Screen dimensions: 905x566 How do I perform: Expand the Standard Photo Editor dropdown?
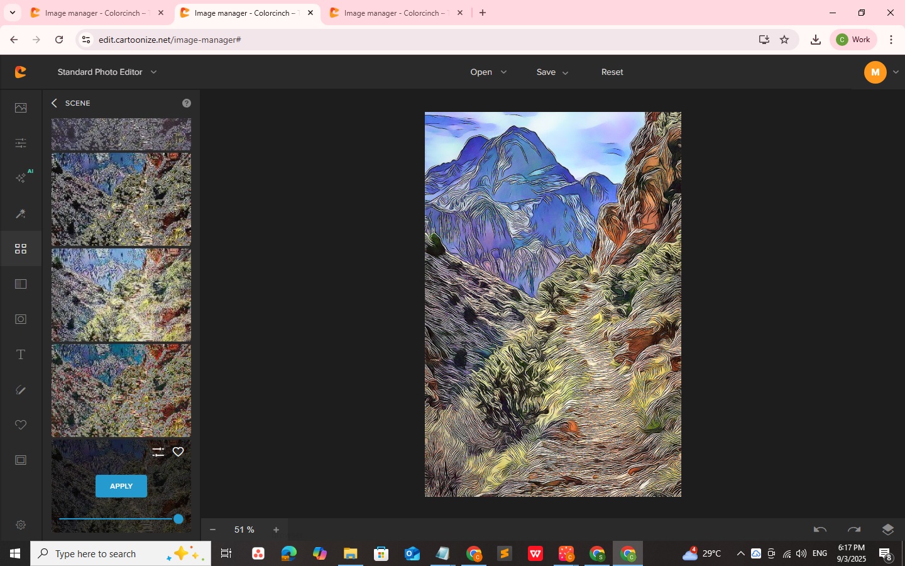[107, 72]
